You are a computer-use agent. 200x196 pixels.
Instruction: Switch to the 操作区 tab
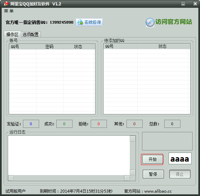12,34
